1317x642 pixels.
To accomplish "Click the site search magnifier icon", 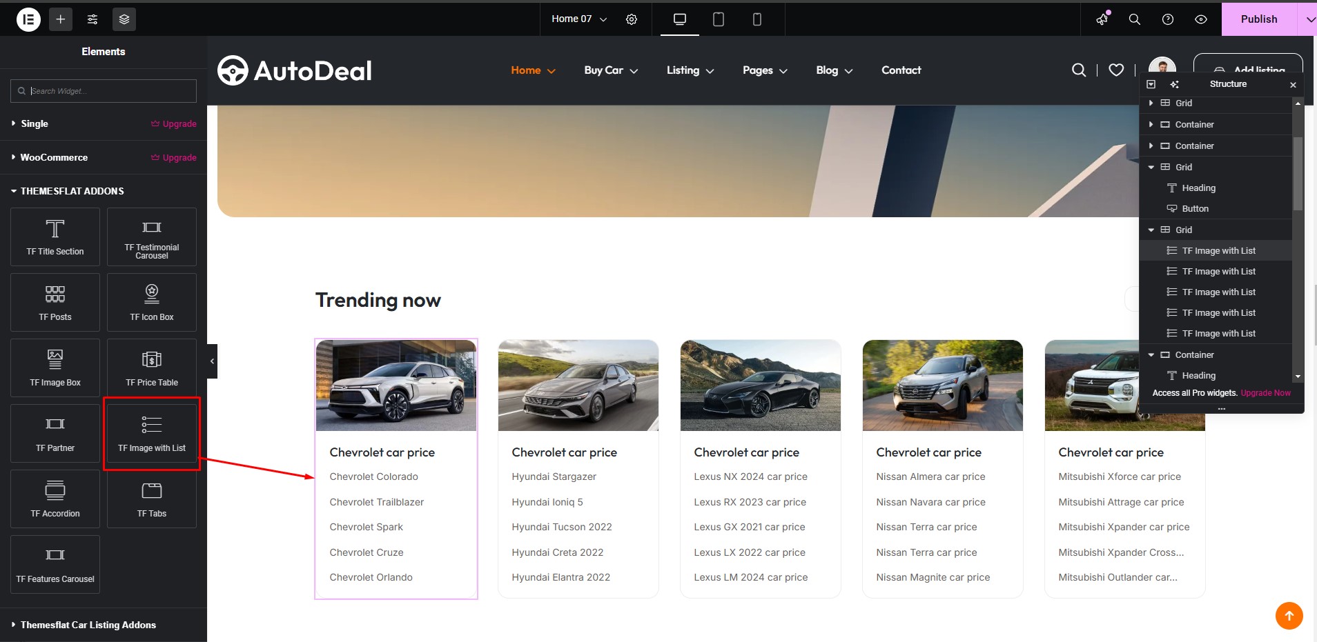I will click(1078, 70).
